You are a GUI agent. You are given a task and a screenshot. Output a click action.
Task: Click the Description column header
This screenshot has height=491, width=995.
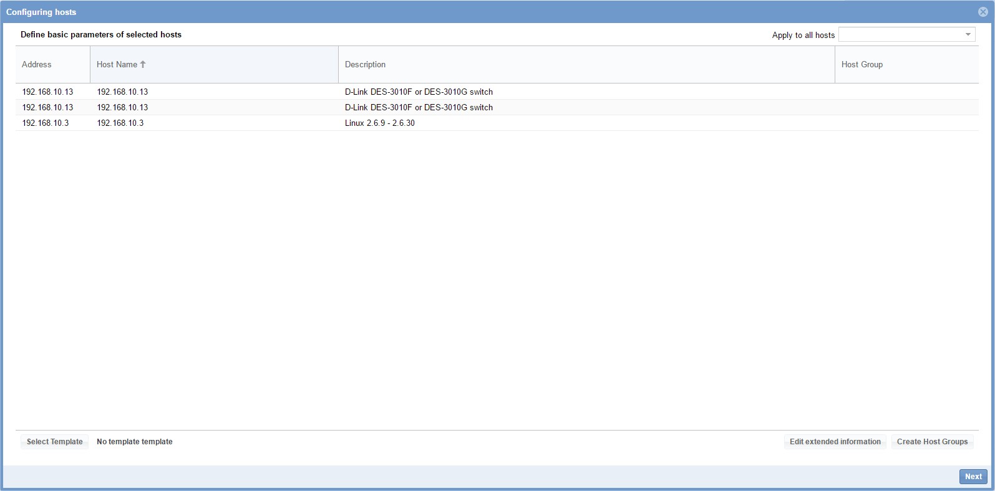pos(365,64)
